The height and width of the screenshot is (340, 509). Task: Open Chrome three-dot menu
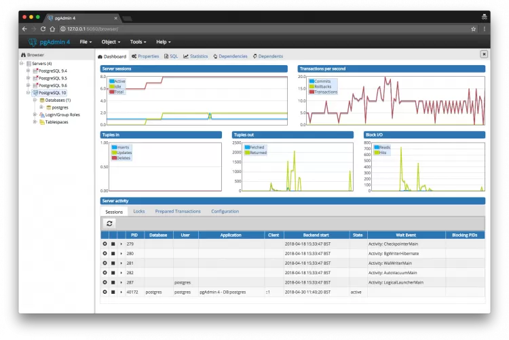point(484,29)
